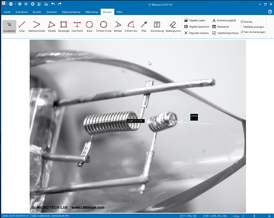274x218 pixels.
Task: Enable Maßstab anzeigen checkbox
Action: click(242, 27)
